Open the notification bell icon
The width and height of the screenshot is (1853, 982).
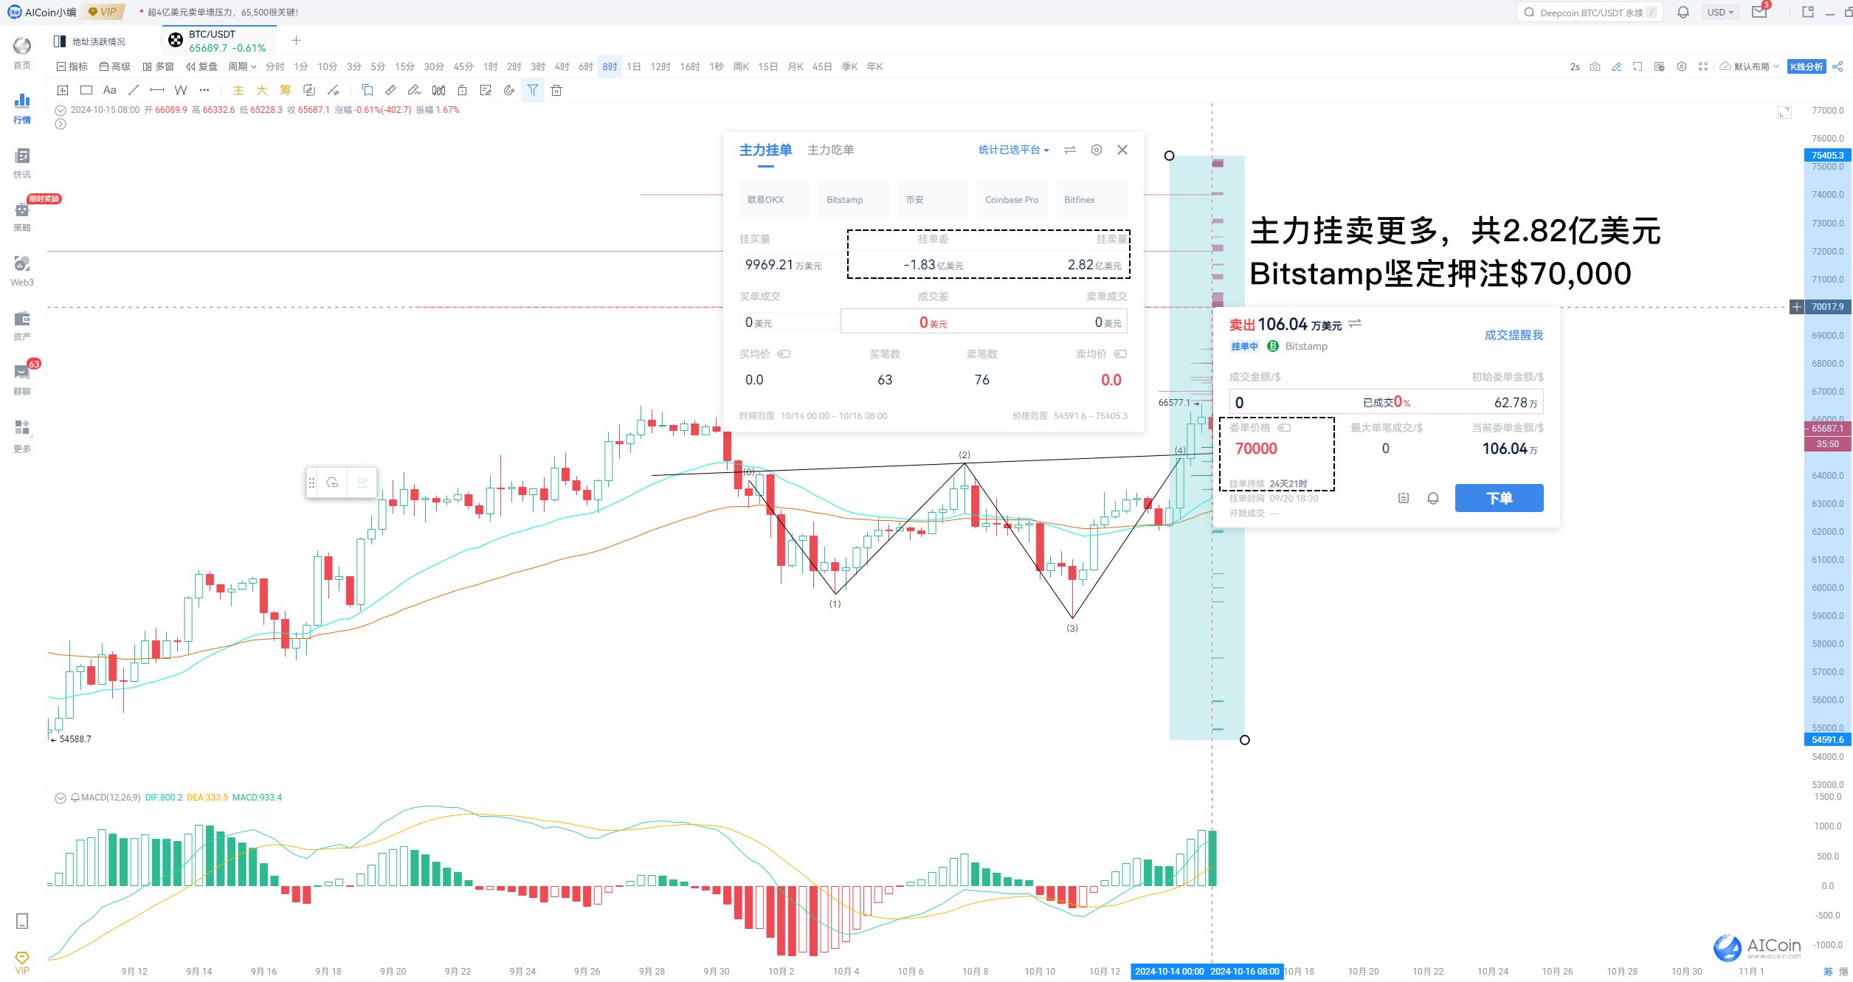(x=1683, y=13)
